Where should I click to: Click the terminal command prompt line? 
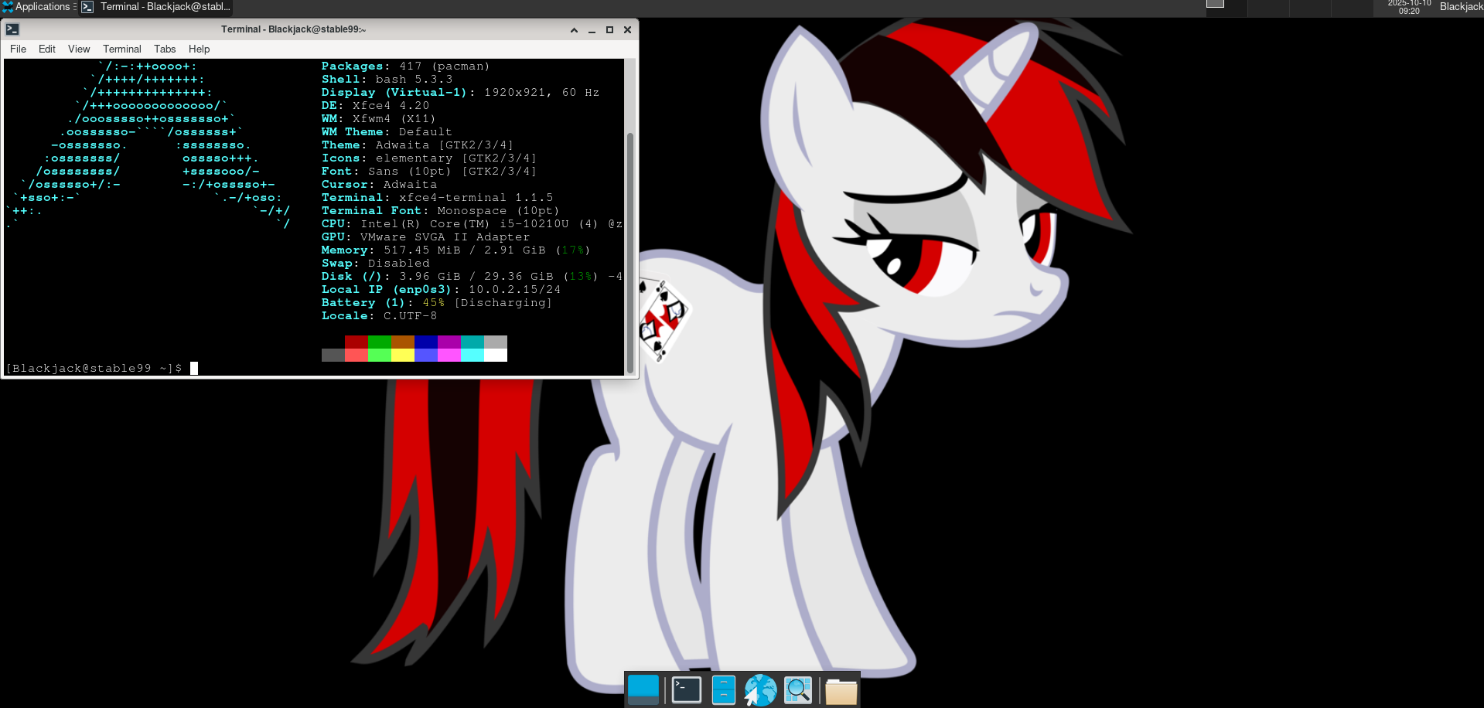click(x=101, y=368)
